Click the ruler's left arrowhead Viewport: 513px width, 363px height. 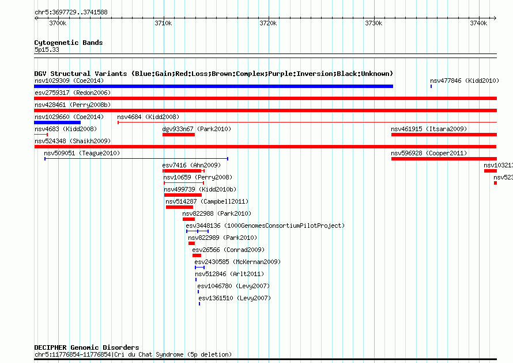(x=36, y=18)
